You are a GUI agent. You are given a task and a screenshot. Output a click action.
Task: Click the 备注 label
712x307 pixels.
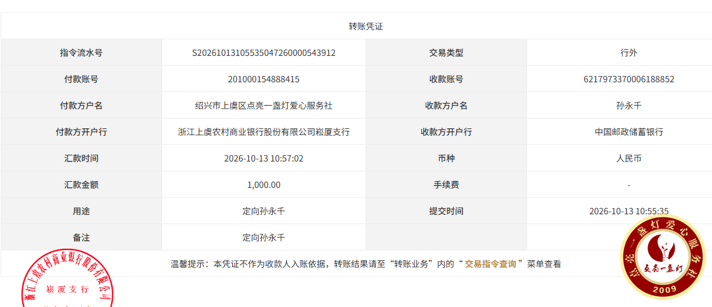tap(81, 237)
